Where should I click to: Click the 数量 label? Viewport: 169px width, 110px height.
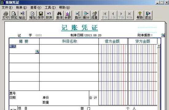point(46,102)
